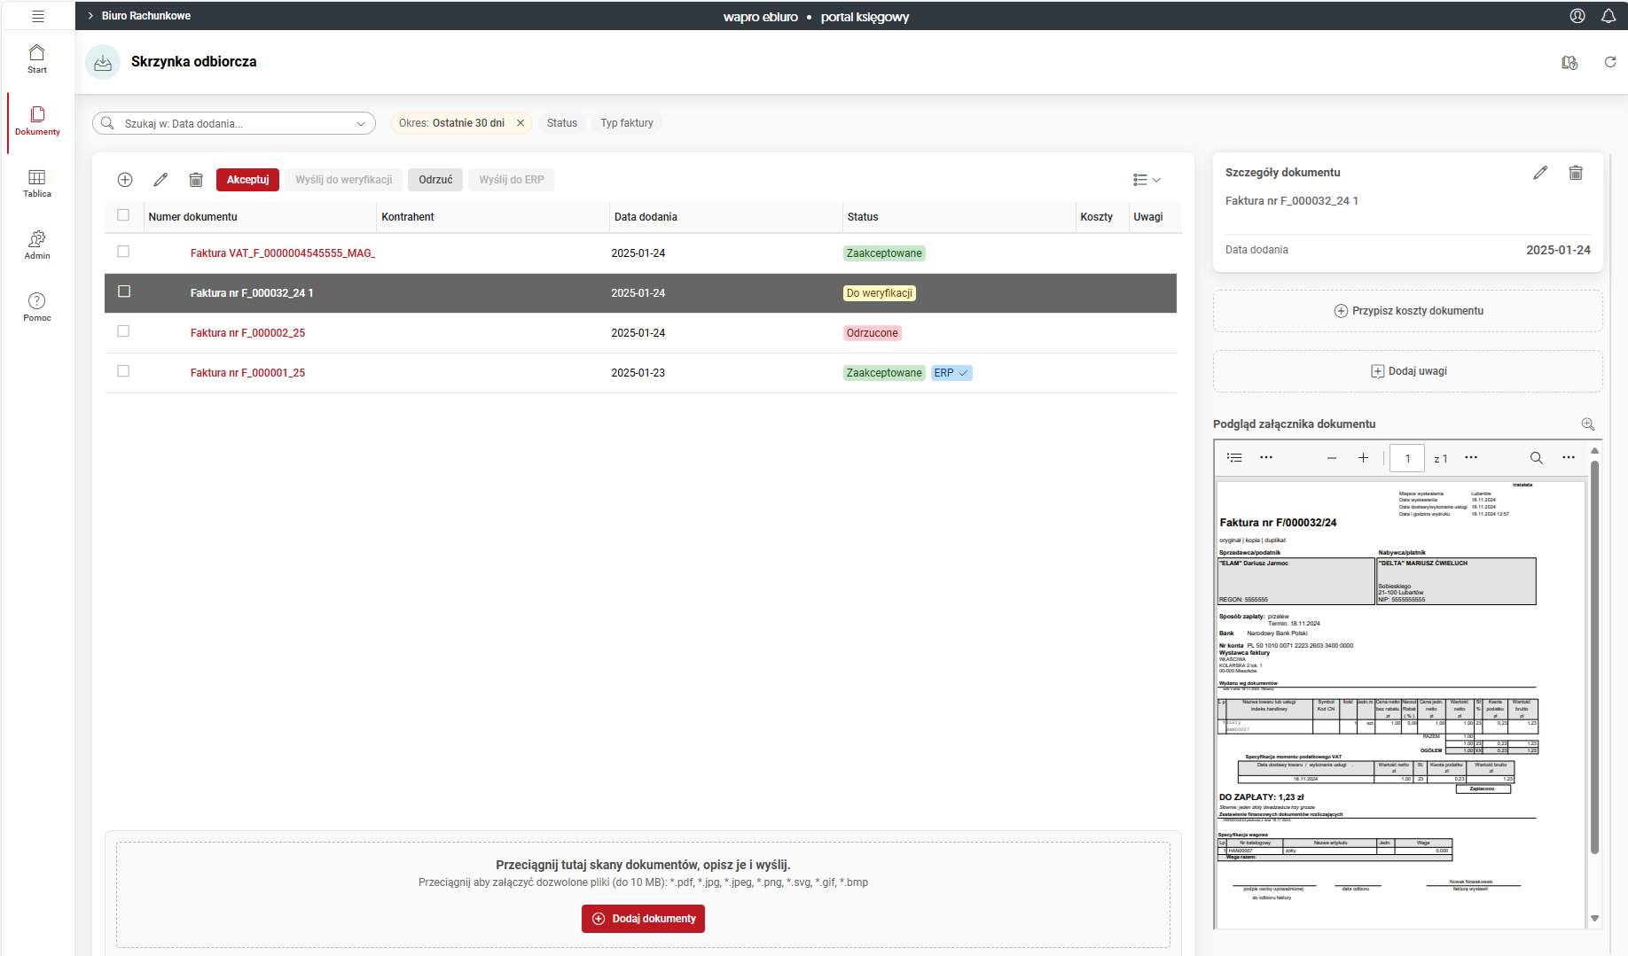
Task: Click the Odrzuć button
Action: point(435,180)
